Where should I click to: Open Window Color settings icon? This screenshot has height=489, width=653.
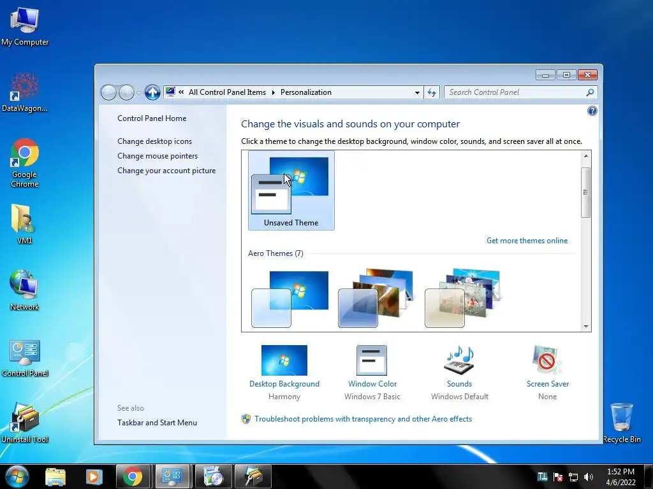tap(372, 360)
